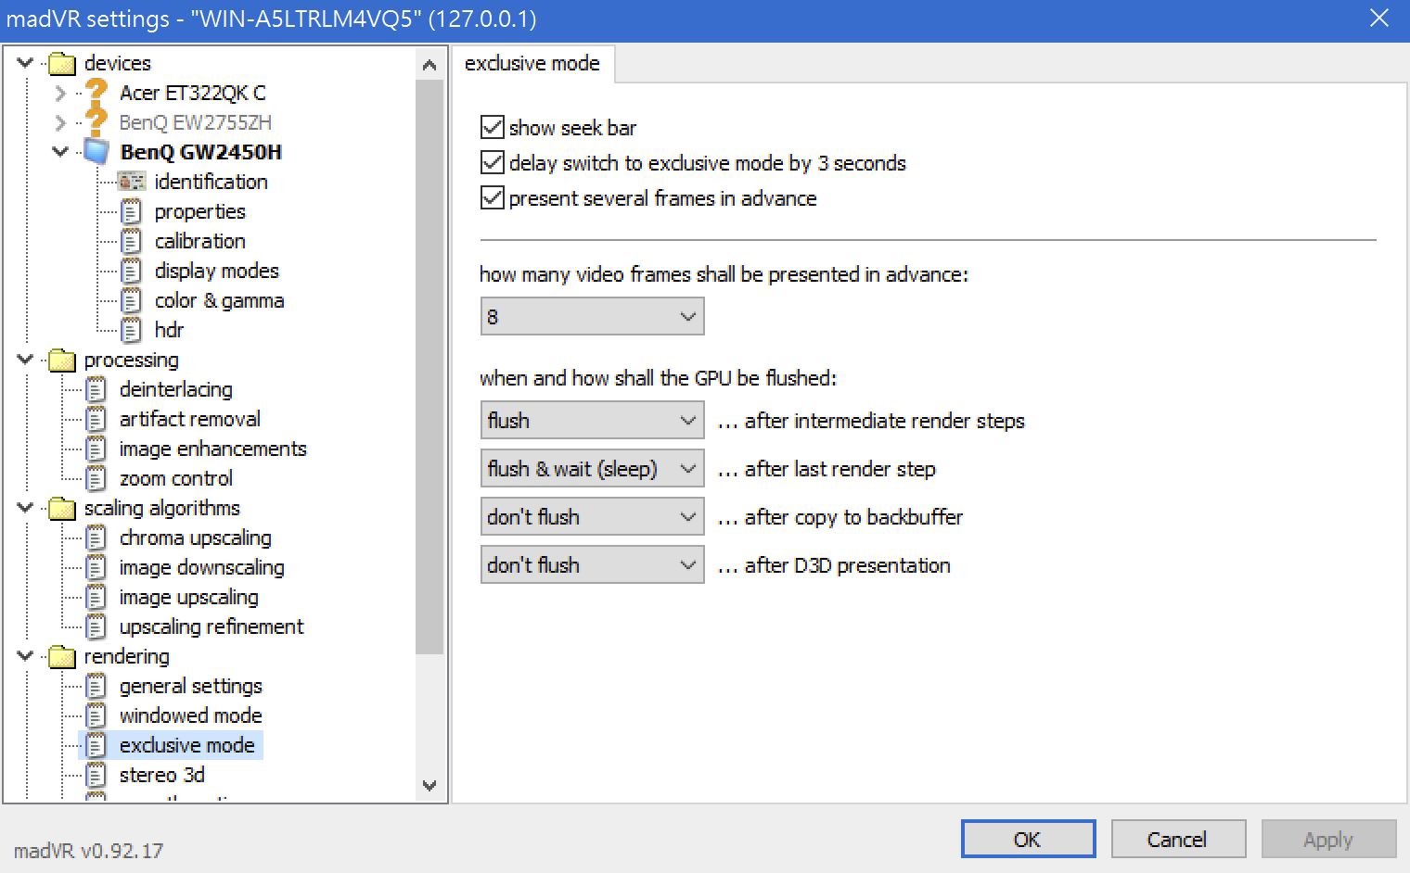The height and width of the screenshot is (873, 1410).
Task: Click the zoom control page icon
Action: coord(96,478)
